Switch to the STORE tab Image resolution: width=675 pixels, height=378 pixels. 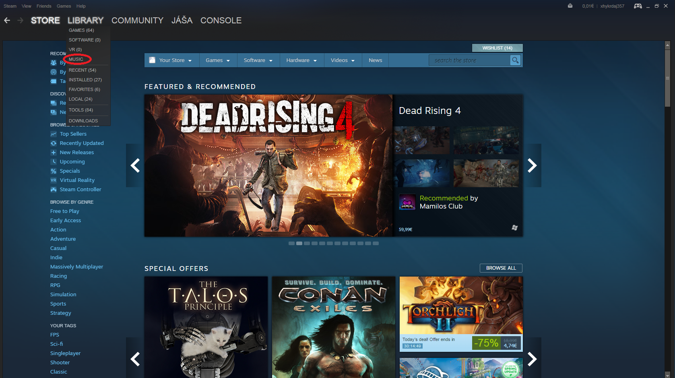tap(45, 21)
